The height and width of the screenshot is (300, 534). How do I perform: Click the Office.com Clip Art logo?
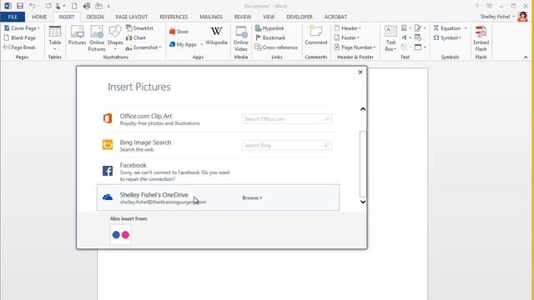[108, 118]
